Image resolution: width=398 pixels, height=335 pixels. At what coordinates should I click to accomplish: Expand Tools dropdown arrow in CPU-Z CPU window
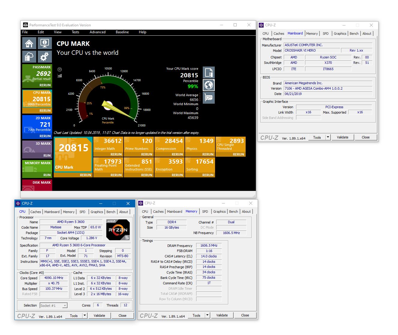(85, 316)
